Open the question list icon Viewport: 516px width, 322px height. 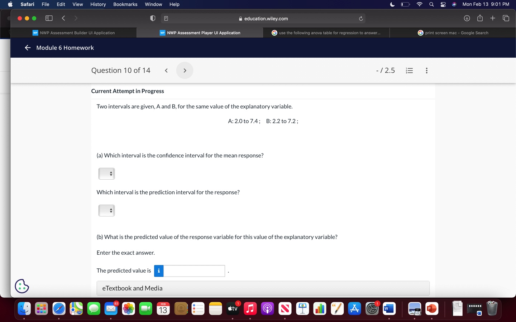409,70
